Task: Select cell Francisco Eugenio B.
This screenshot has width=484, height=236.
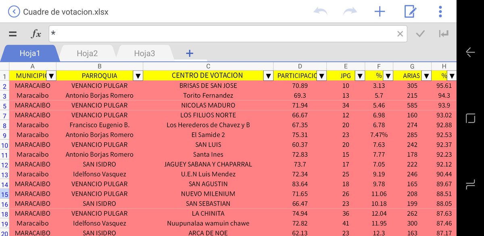Action: tap(100, 125)
